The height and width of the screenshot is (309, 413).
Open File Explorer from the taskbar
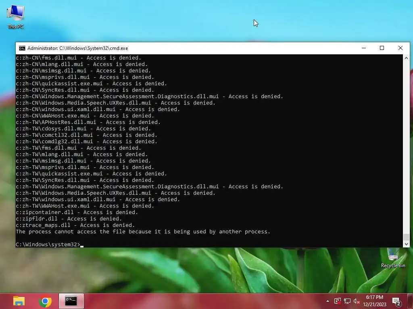[19, 301]
